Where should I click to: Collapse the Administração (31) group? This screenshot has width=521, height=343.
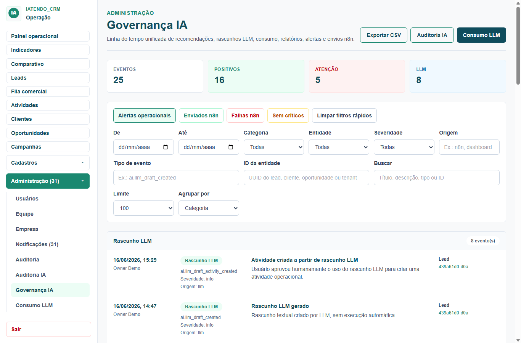point(48,181)
